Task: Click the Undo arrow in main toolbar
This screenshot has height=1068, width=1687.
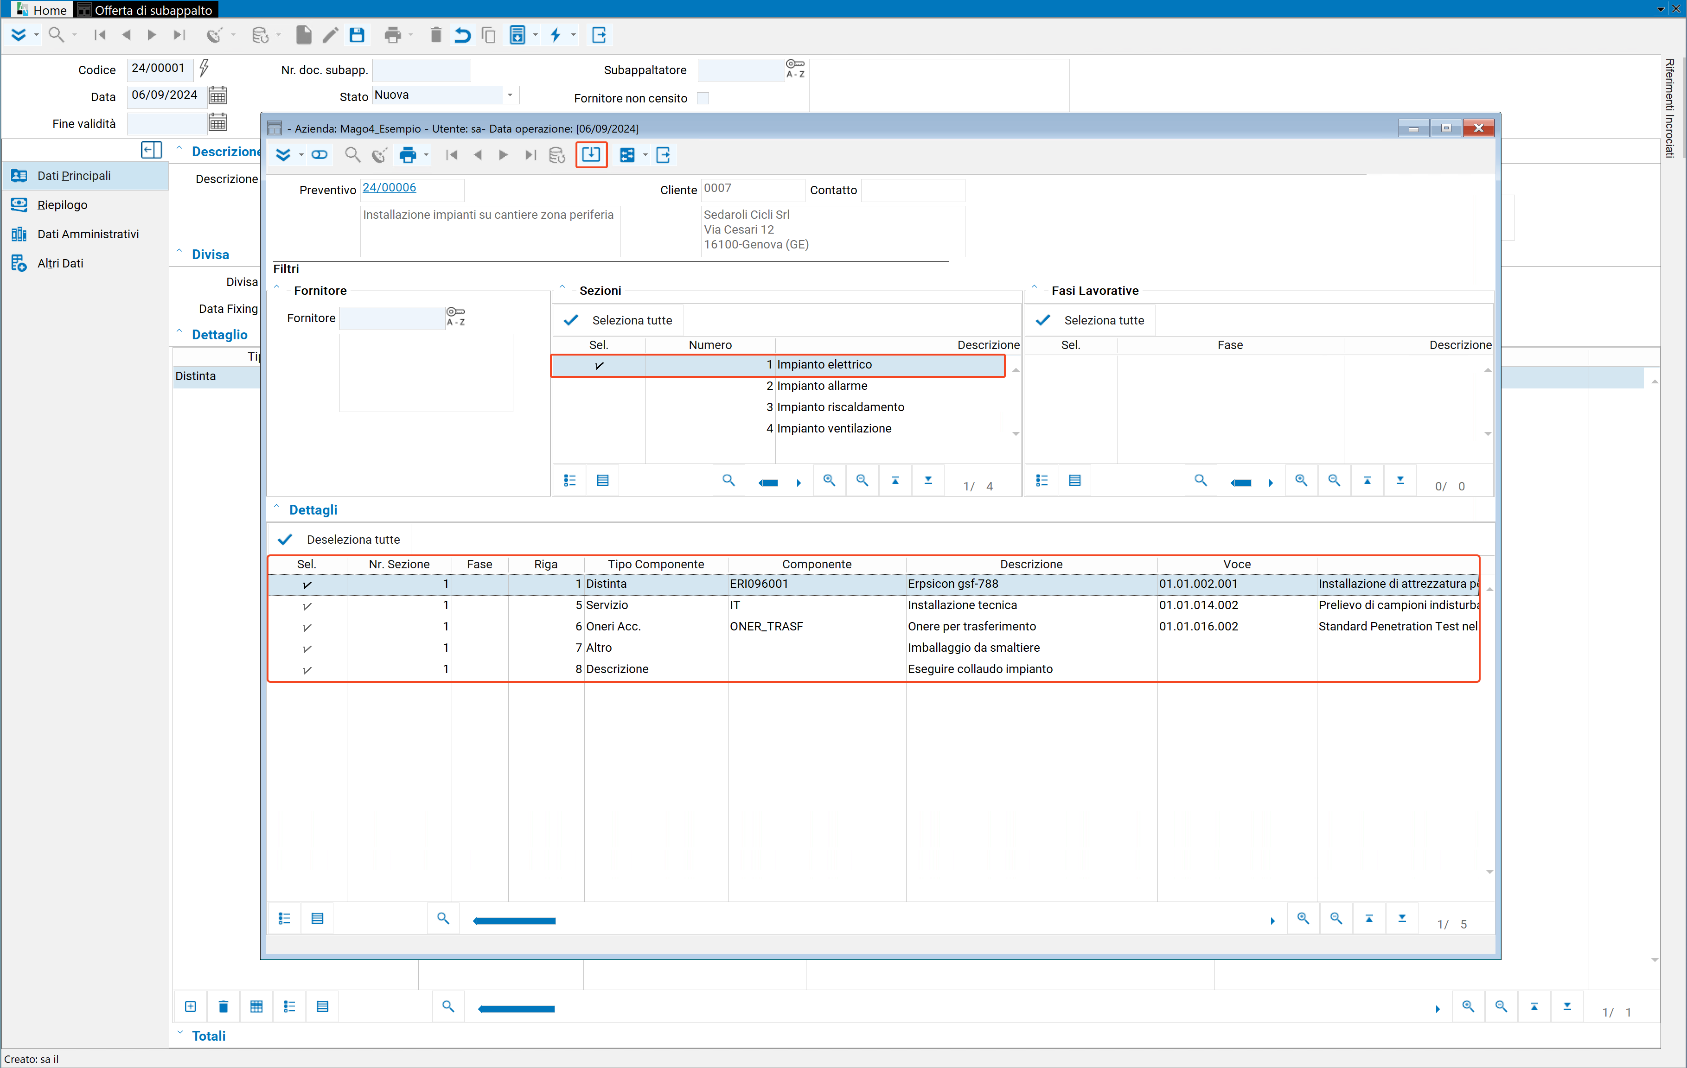Action: (x=462, y=35)
